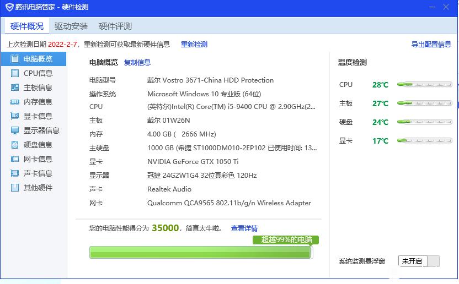View 硬盘信息 section
The width and height of the screenshot is (459, 284).
34,145
